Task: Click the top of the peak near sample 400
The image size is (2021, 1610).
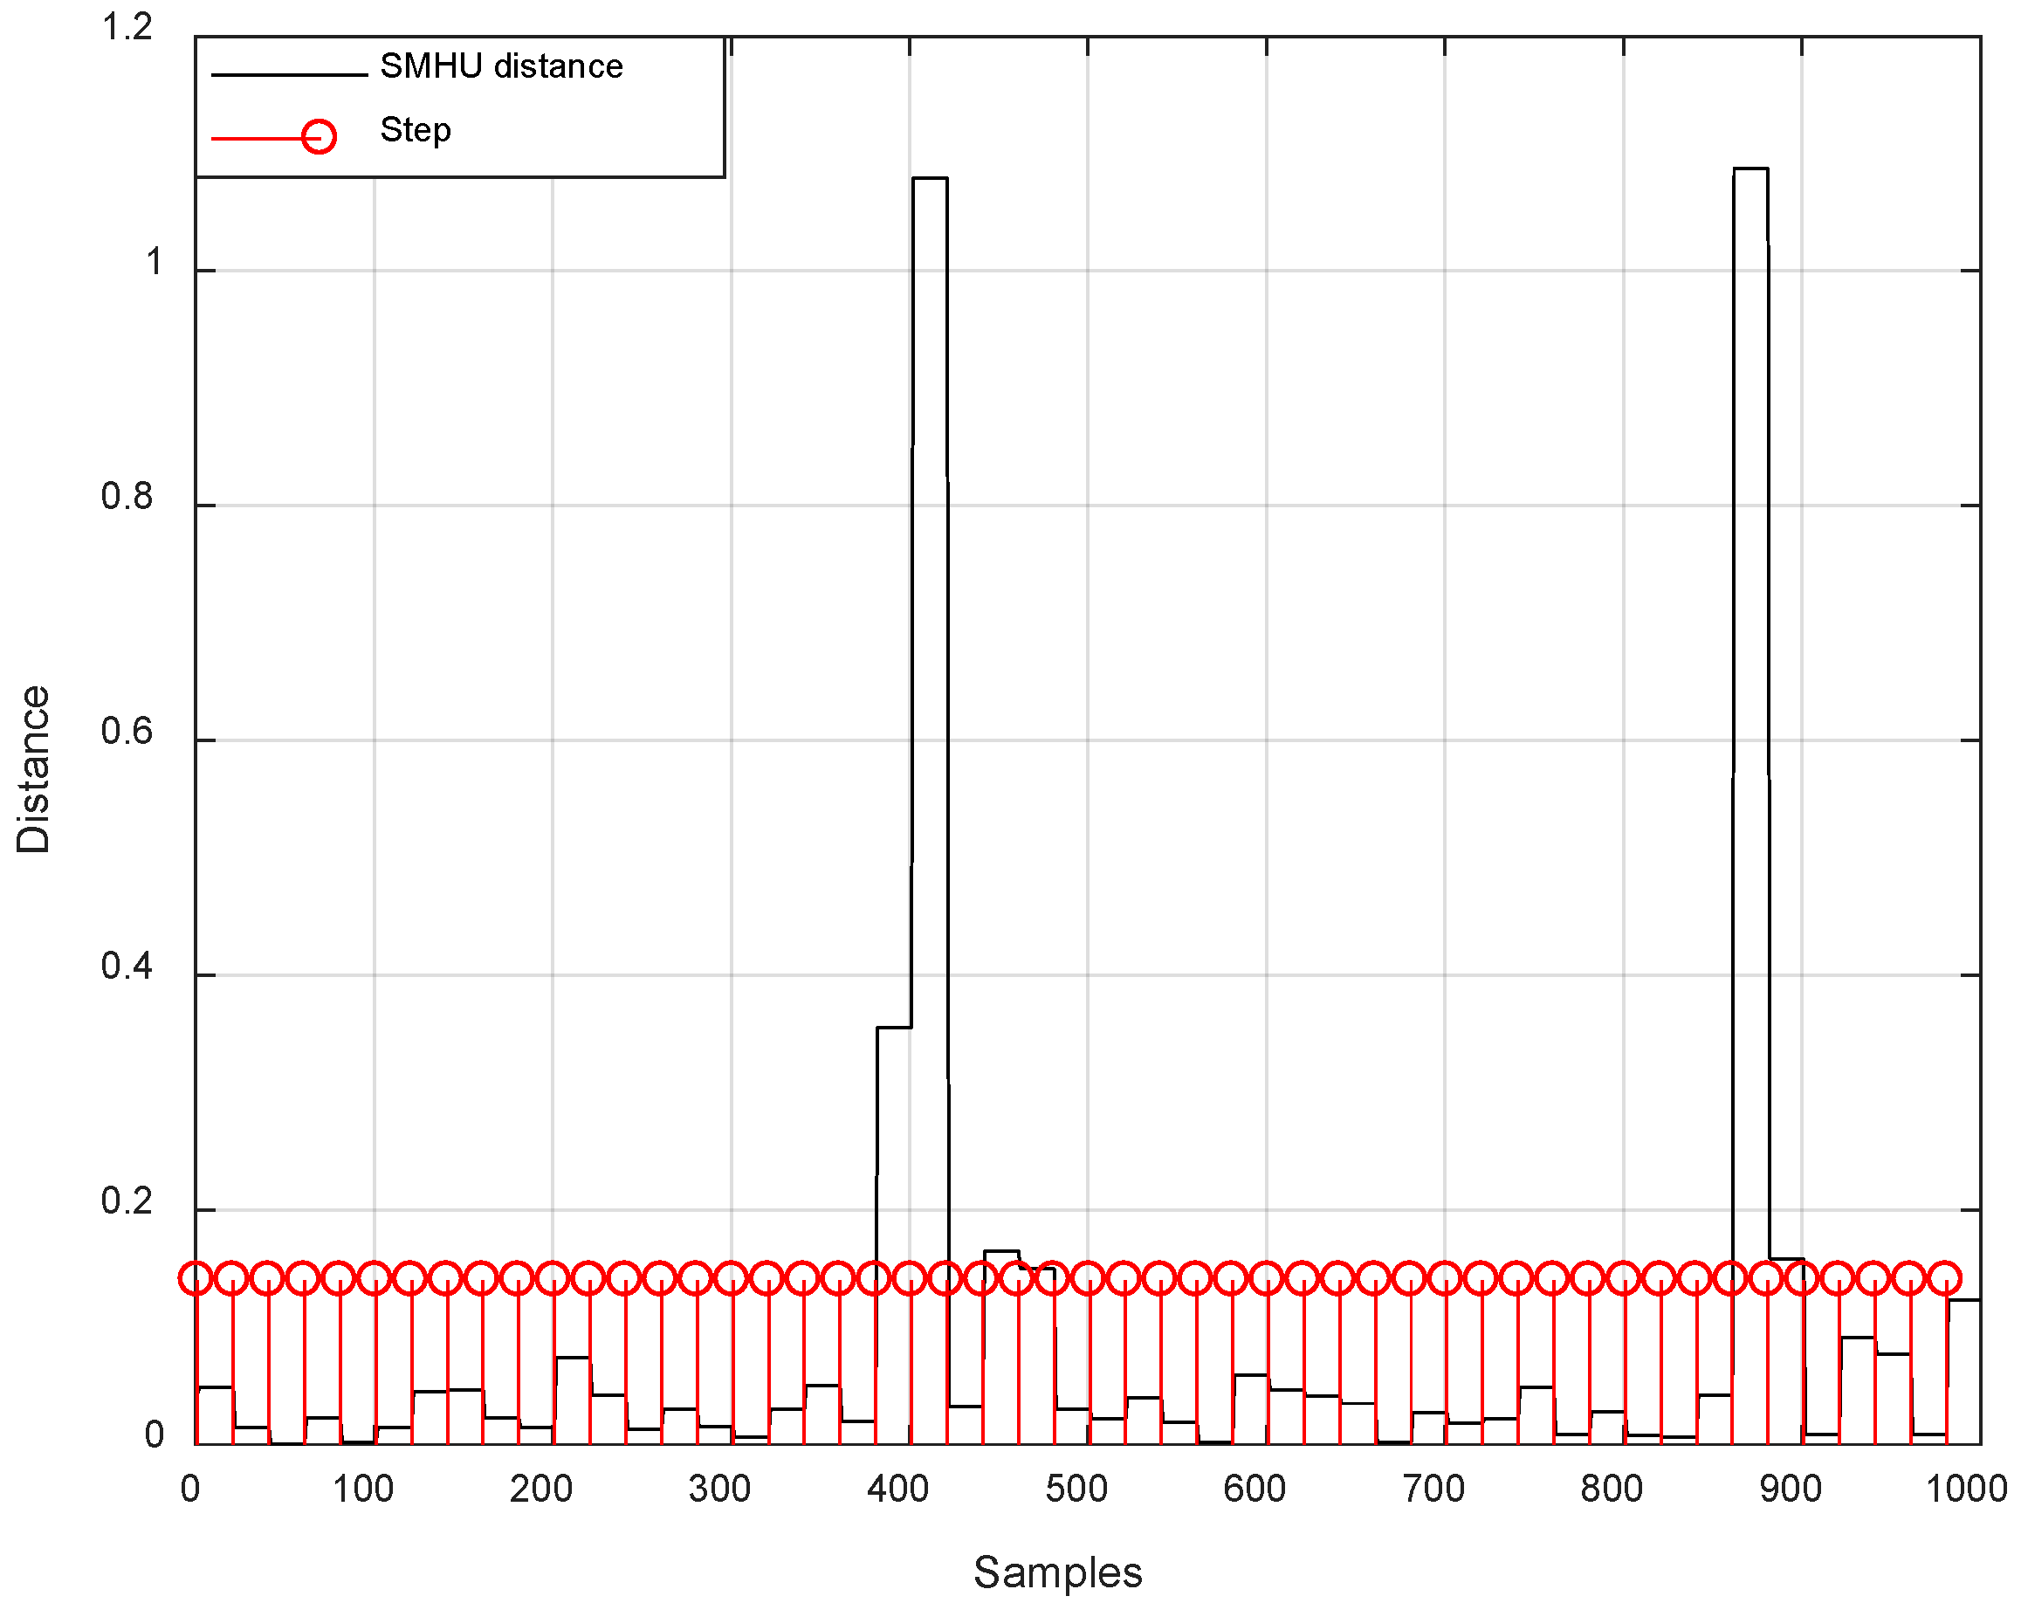Action: [x=930, y=177]
